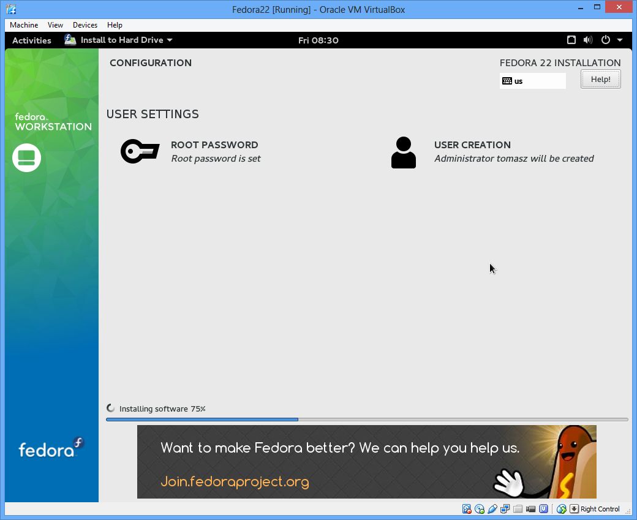Open the View menu
The image size is (637, 520).
(55, 24)
